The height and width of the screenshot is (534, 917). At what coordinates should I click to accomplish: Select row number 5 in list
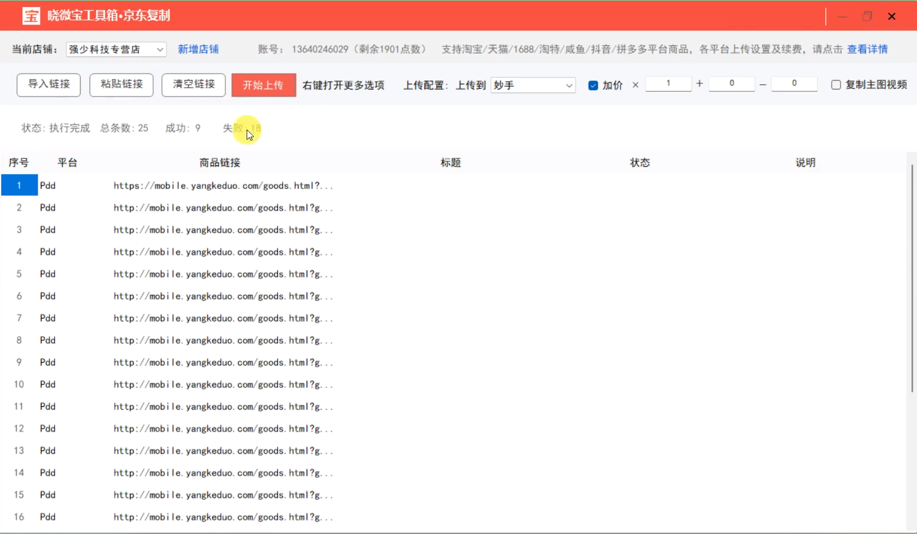(19, 274)
